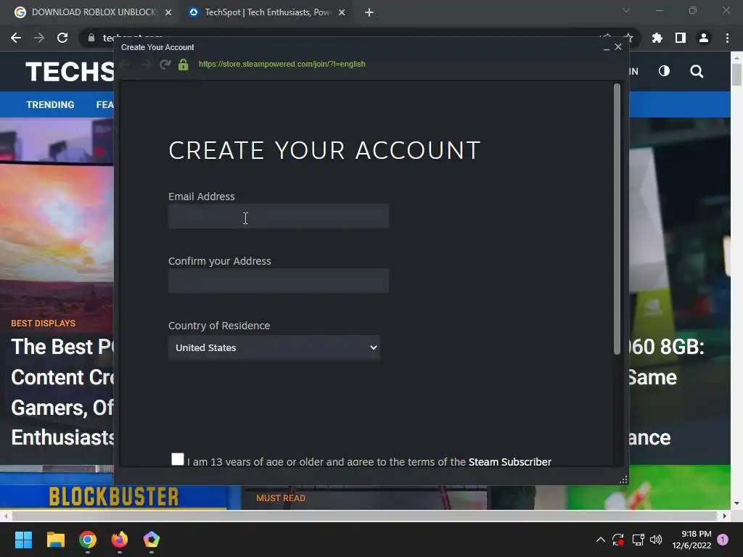Open a new Chrome tab

coord(369,13)
